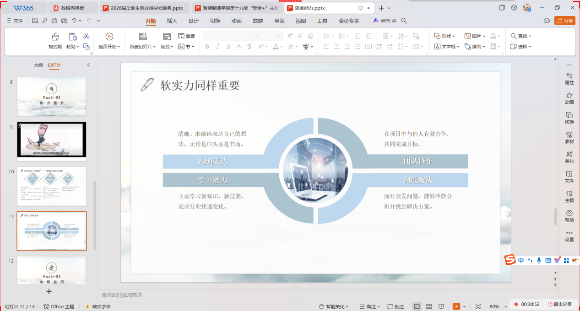Click the 格式刷 format painter icon
The width and height of the screenshot is (580, 311).
click(55, 37)
